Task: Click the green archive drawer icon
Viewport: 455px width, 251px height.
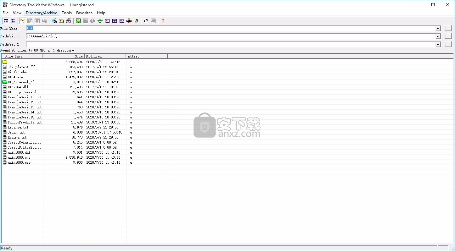Action: coord(78,21)
